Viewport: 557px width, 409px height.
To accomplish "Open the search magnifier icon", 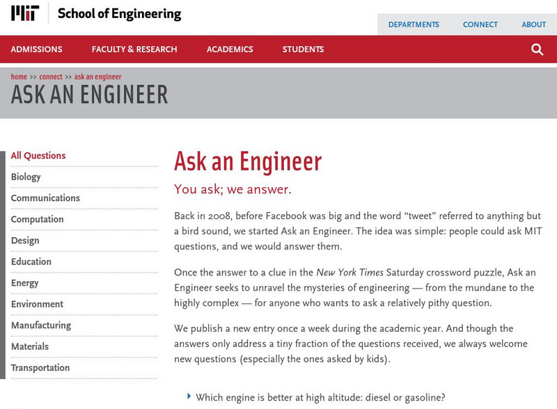I will 537,49.
